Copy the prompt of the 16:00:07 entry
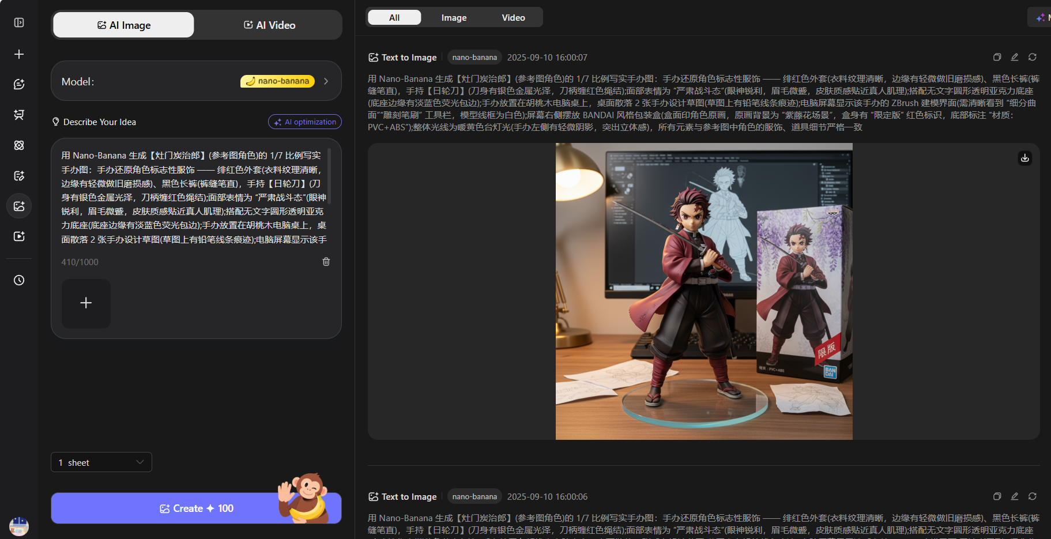This screenshot has height=539, width=1051. point(997,57)
